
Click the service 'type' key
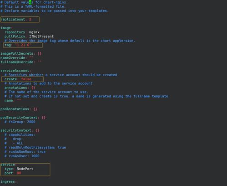coord(9,169)
